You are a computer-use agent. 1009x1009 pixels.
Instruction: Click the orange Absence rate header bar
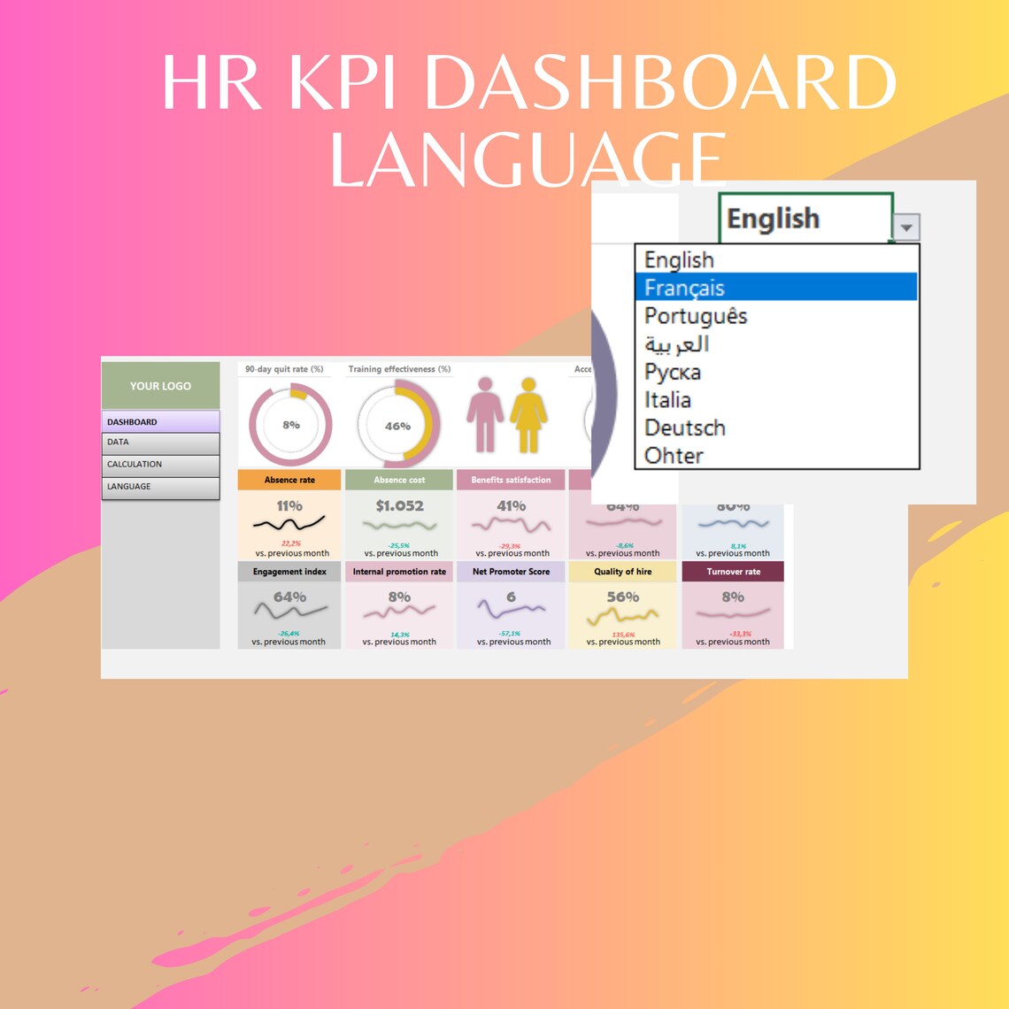(x=289, y=479)
